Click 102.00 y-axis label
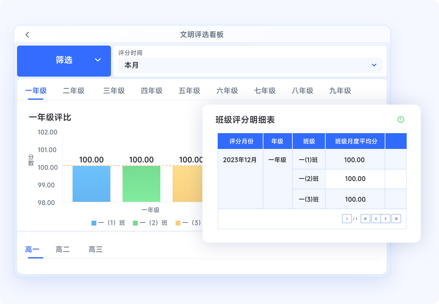The image size is (439, 304). click(47, 132)
